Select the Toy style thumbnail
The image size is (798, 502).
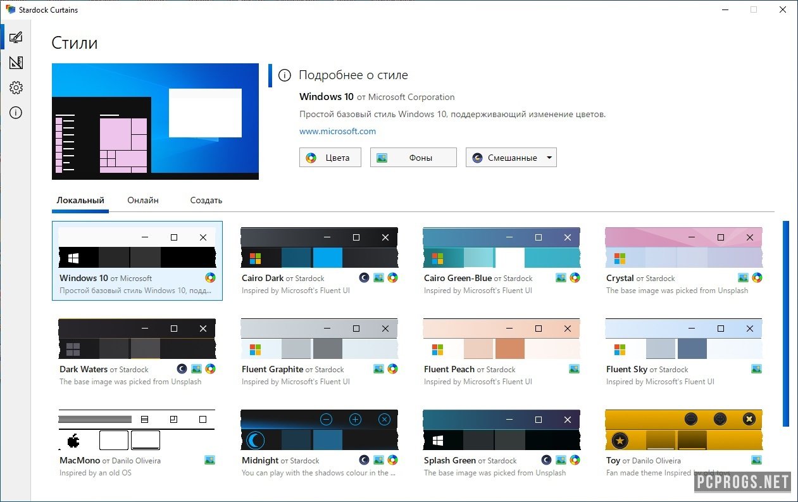683,431
